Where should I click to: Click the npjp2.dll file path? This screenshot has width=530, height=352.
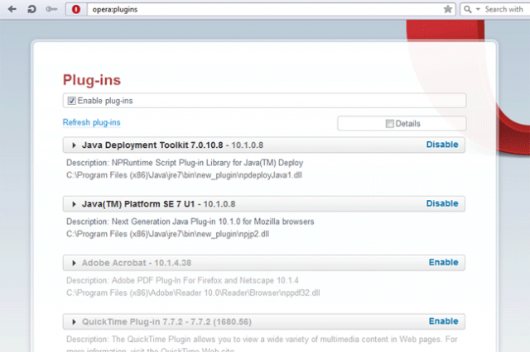167,235
